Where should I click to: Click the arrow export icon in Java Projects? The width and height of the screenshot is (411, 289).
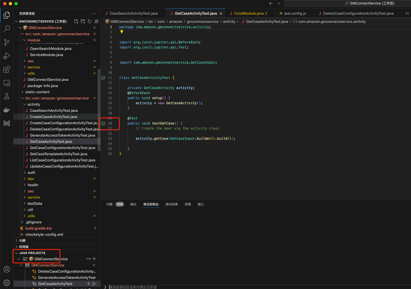[88, 259]
